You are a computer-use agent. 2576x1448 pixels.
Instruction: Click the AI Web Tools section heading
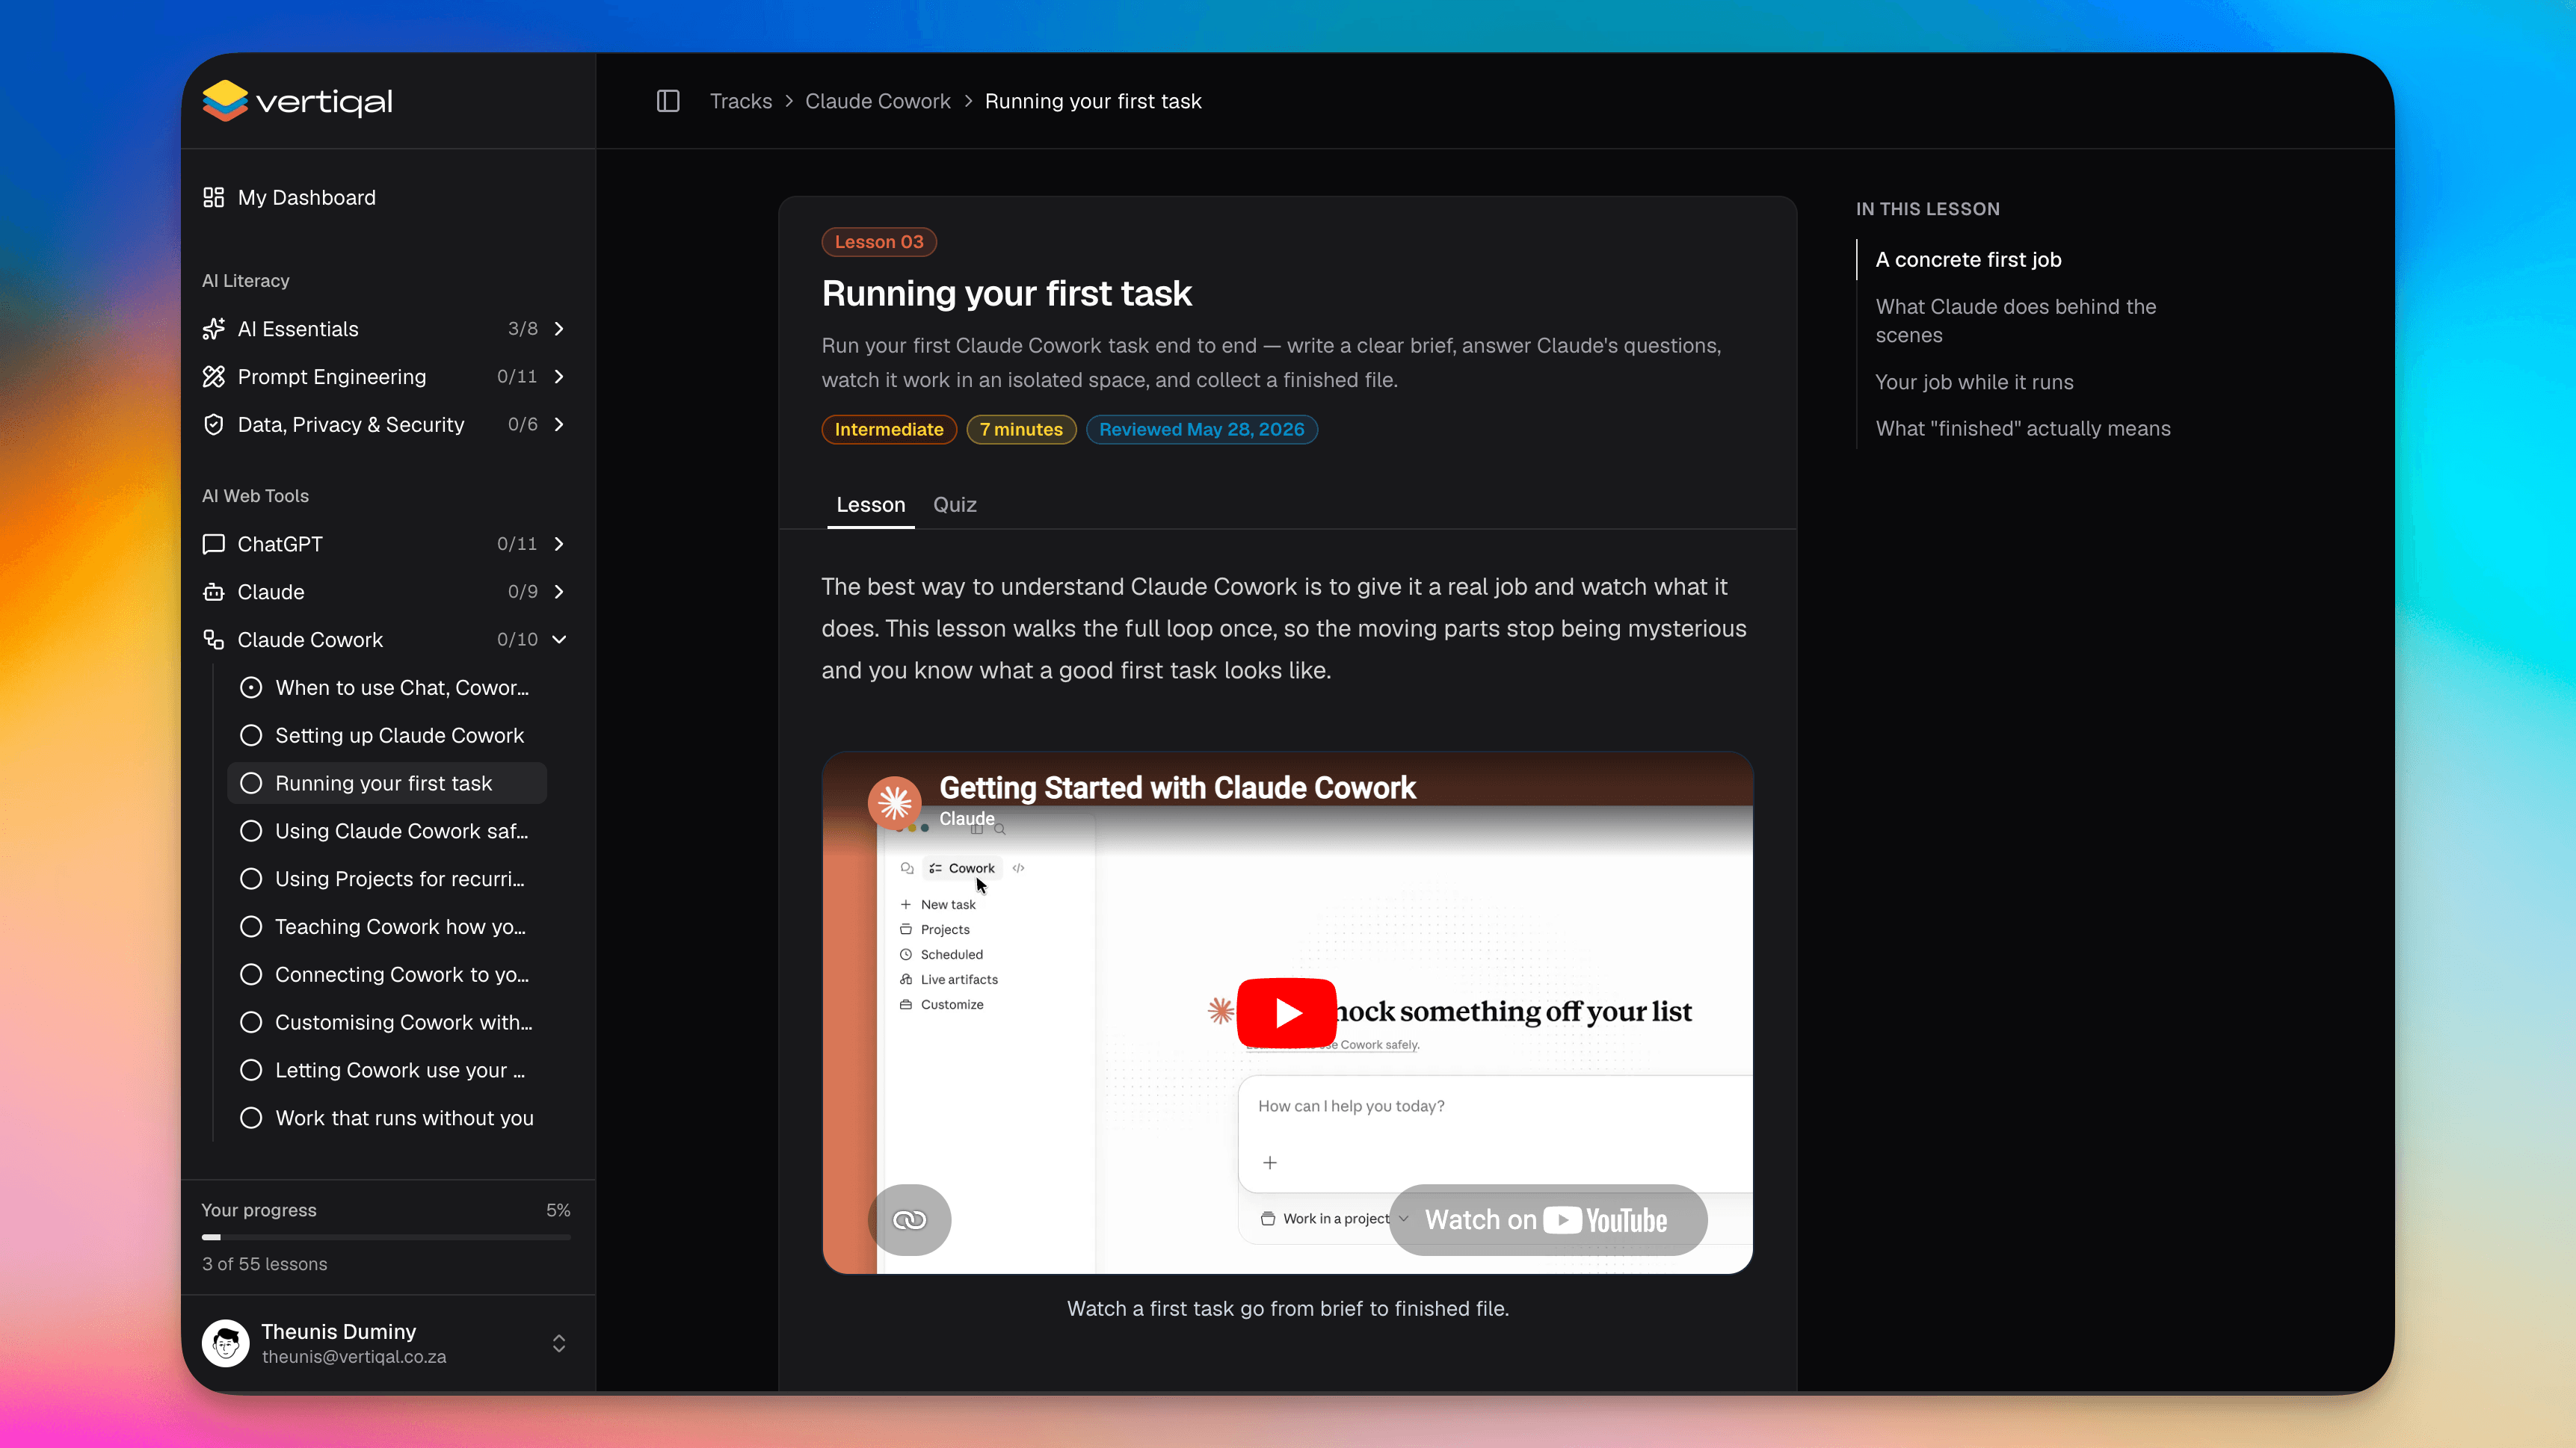255,495
